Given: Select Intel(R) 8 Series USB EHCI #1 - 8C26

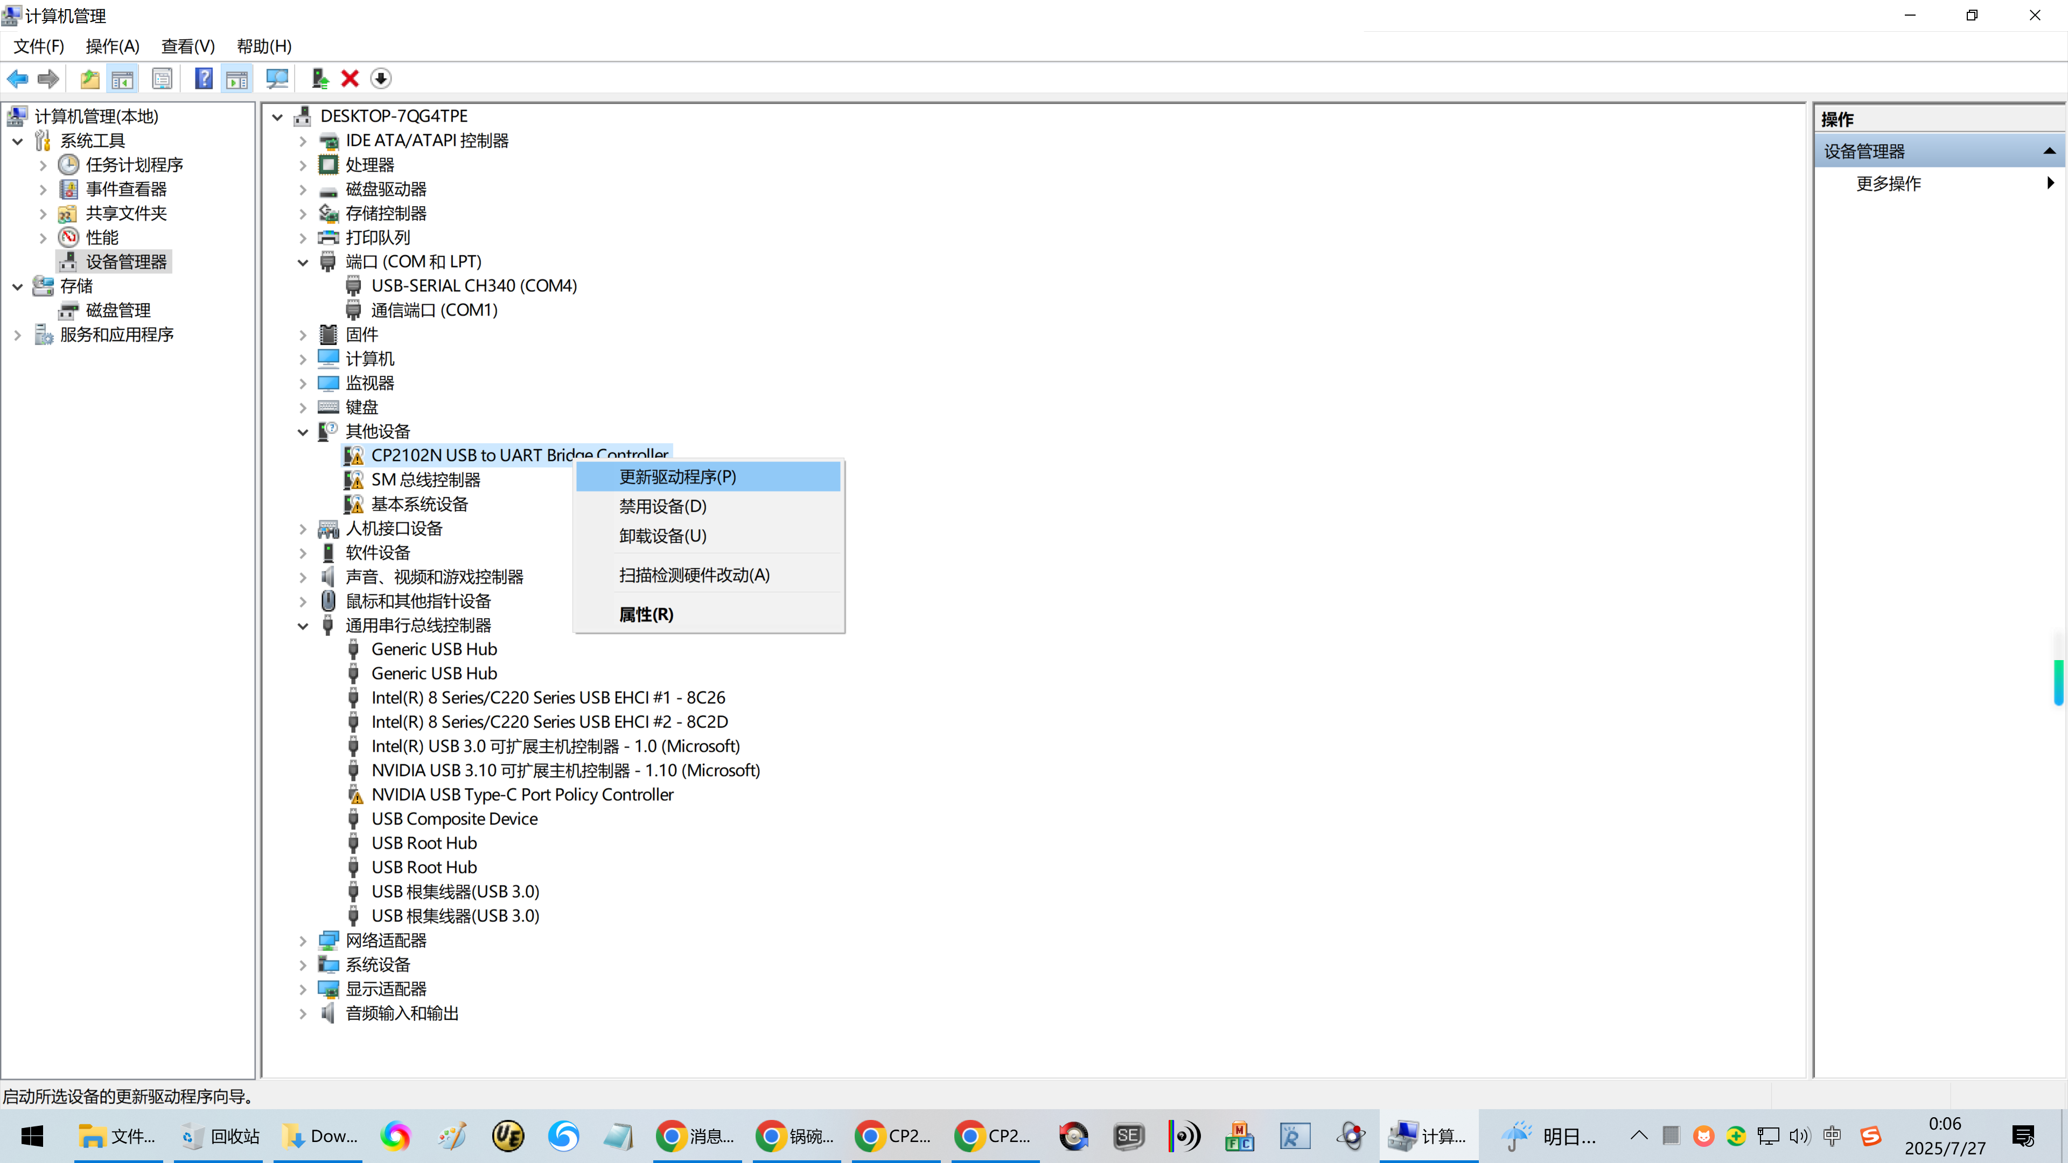Looking at the screenshot, I should point(548,697).
